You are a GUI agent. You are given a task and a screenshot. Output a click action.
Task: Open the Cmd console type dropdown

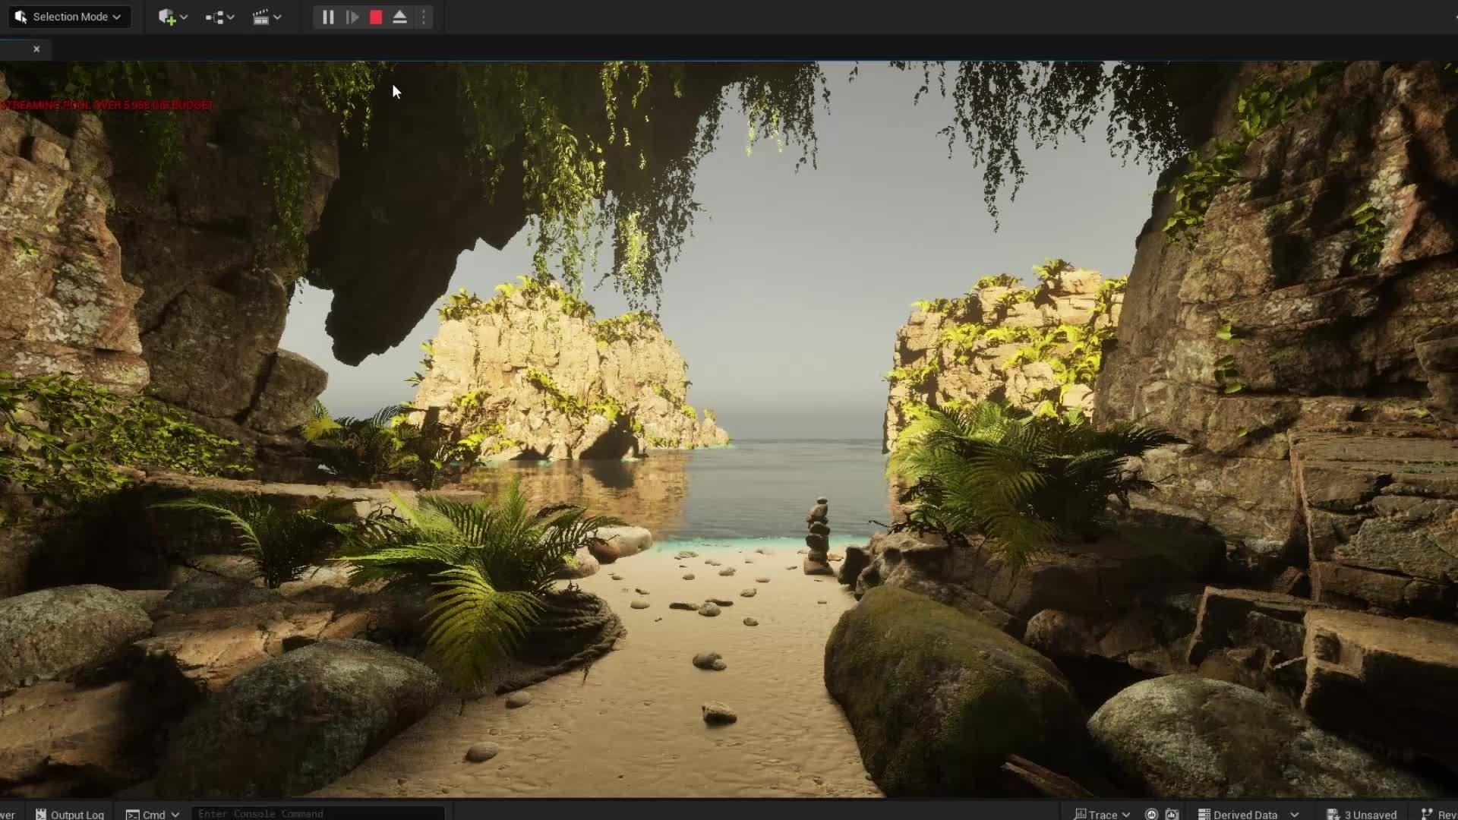tap(153, 814)
